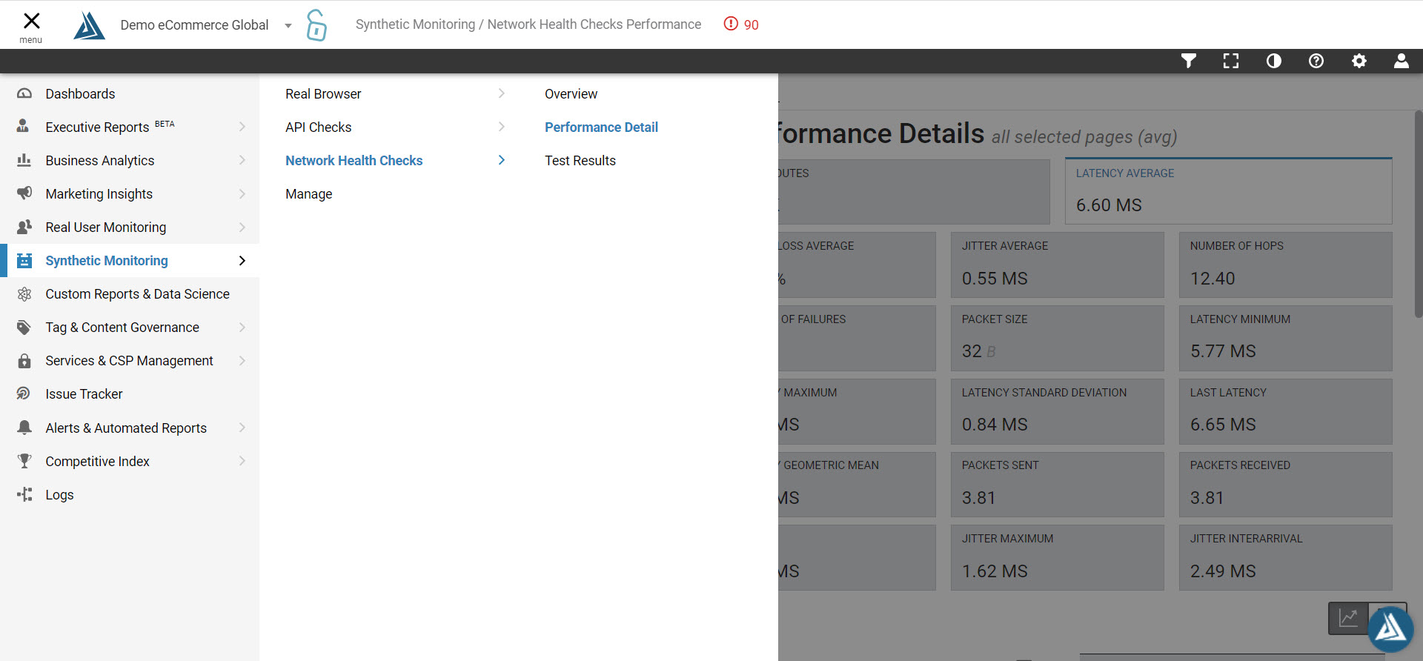Expand the Tag & Content Governance chevron
Screen dimensions: 1423x661
pyautogui.click(x=242, y=327)
